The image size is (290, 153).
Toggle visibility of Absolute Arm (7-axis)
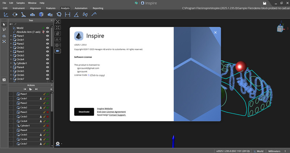tap(47, 32)
